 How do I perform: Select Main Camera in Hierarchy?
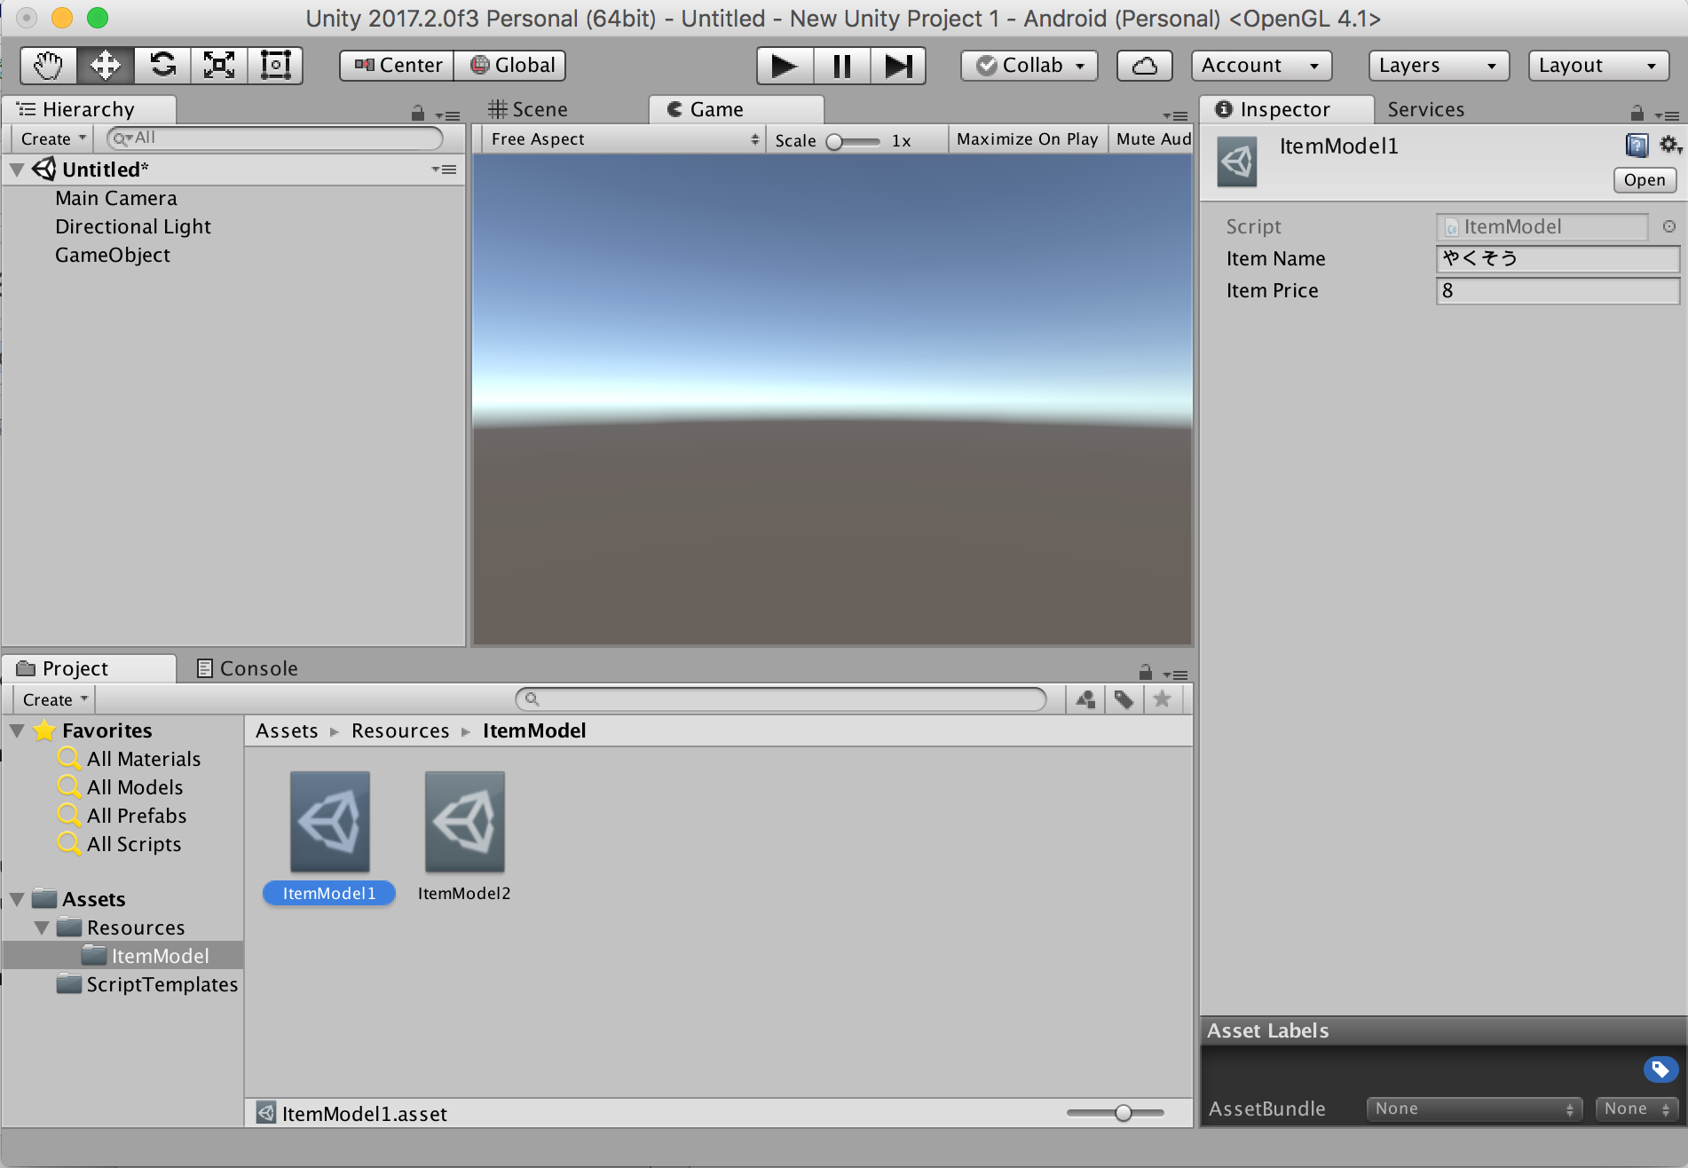coord(116,198)
